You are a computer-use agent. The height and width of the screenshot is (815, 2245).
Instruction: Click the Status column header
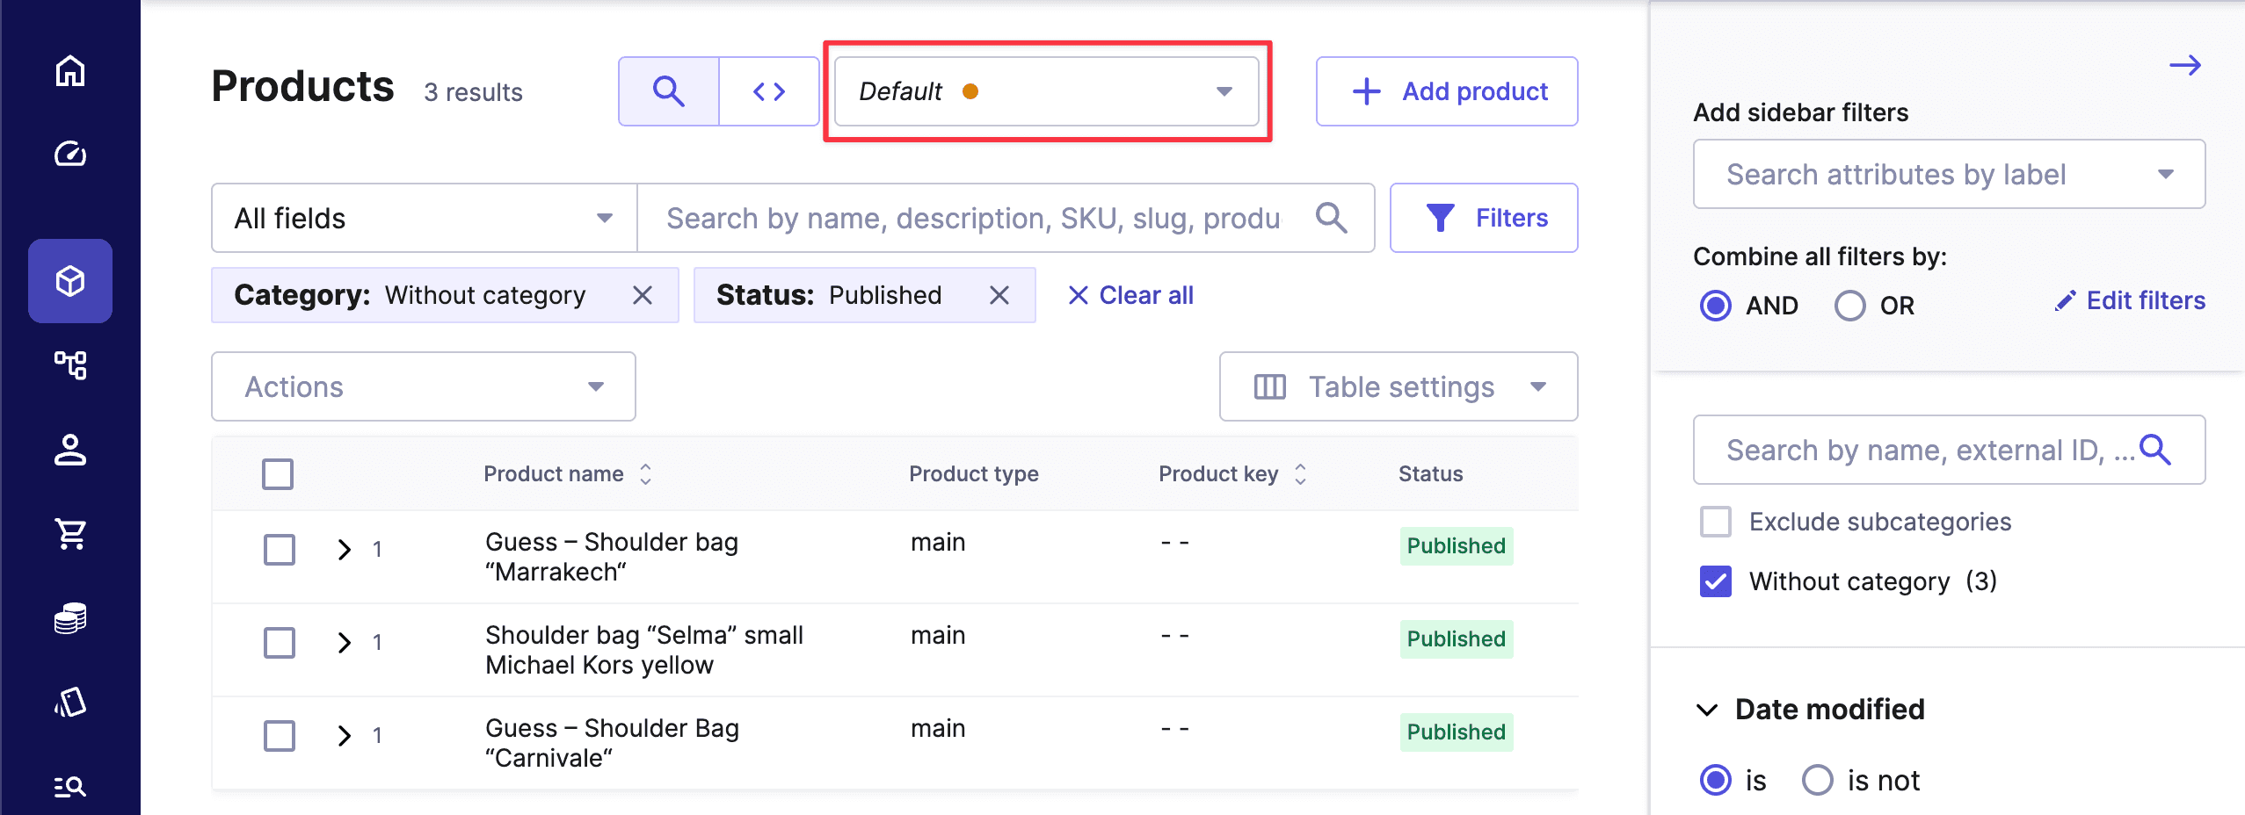[x=1431, y=474]
